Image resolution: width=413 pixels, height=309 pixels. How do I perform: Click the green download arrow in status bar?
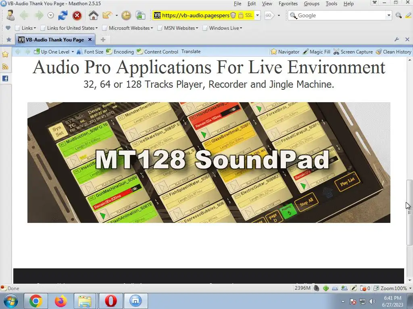pyautogui.click(x=325, y=288)
